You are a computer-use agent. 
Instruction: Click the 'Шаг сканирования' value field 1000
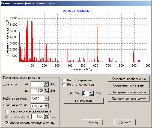(x=38, y=117)
